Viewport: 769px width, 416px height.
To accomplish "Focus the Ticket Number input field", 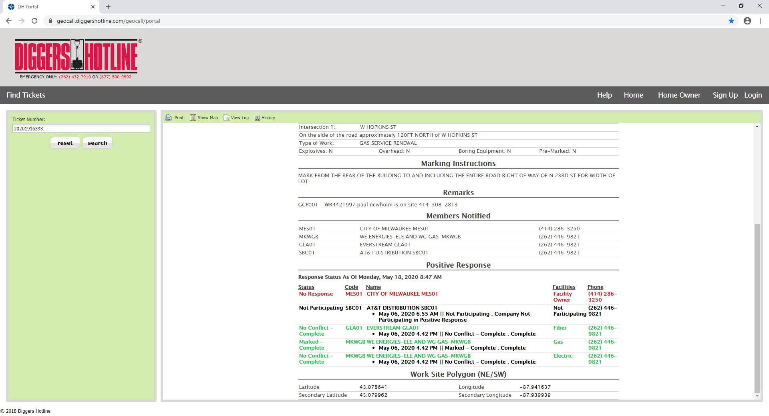I will tap(81, 128).
